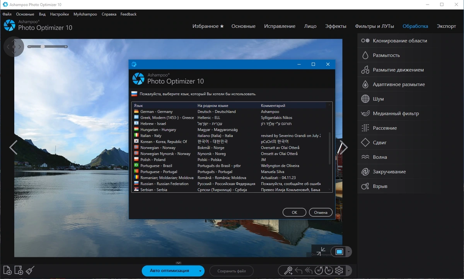Switch to the Избранное tab
Image resolution: width=464 pixels, height=279 pixels.
click(x=208, y=26)
